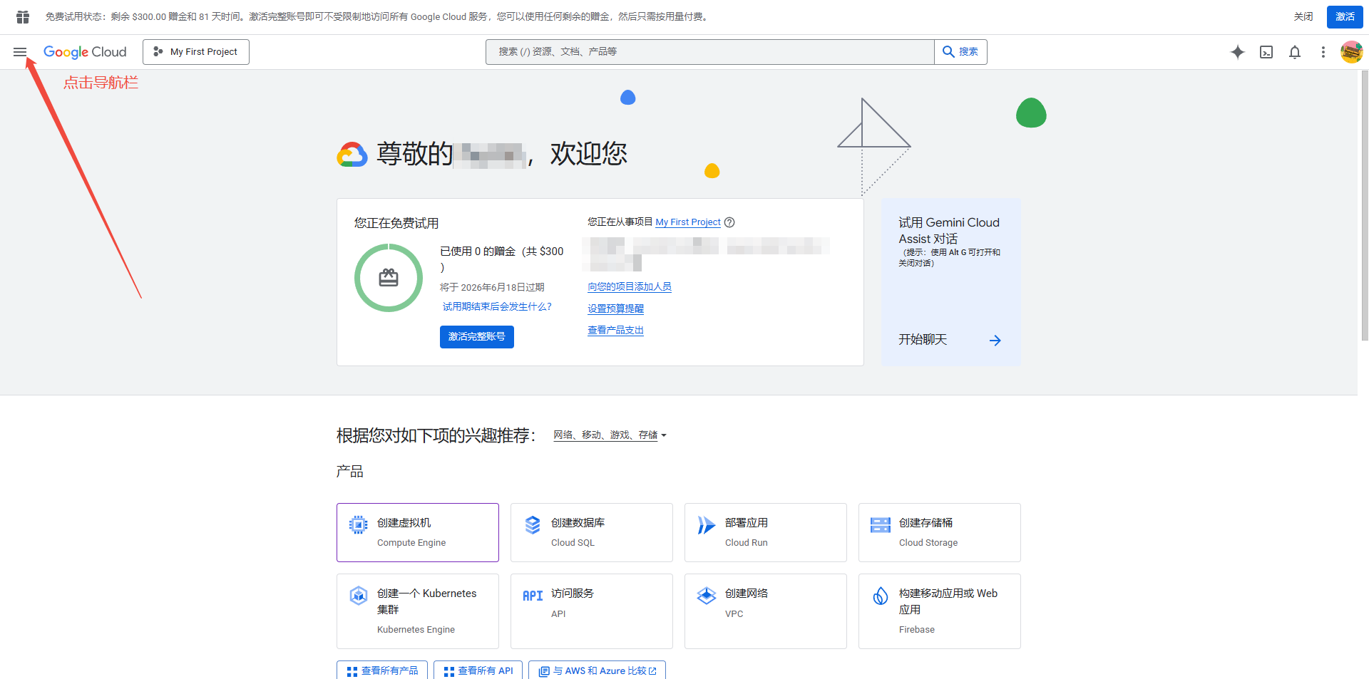Click 激活完整账号 button

(477, 337)
